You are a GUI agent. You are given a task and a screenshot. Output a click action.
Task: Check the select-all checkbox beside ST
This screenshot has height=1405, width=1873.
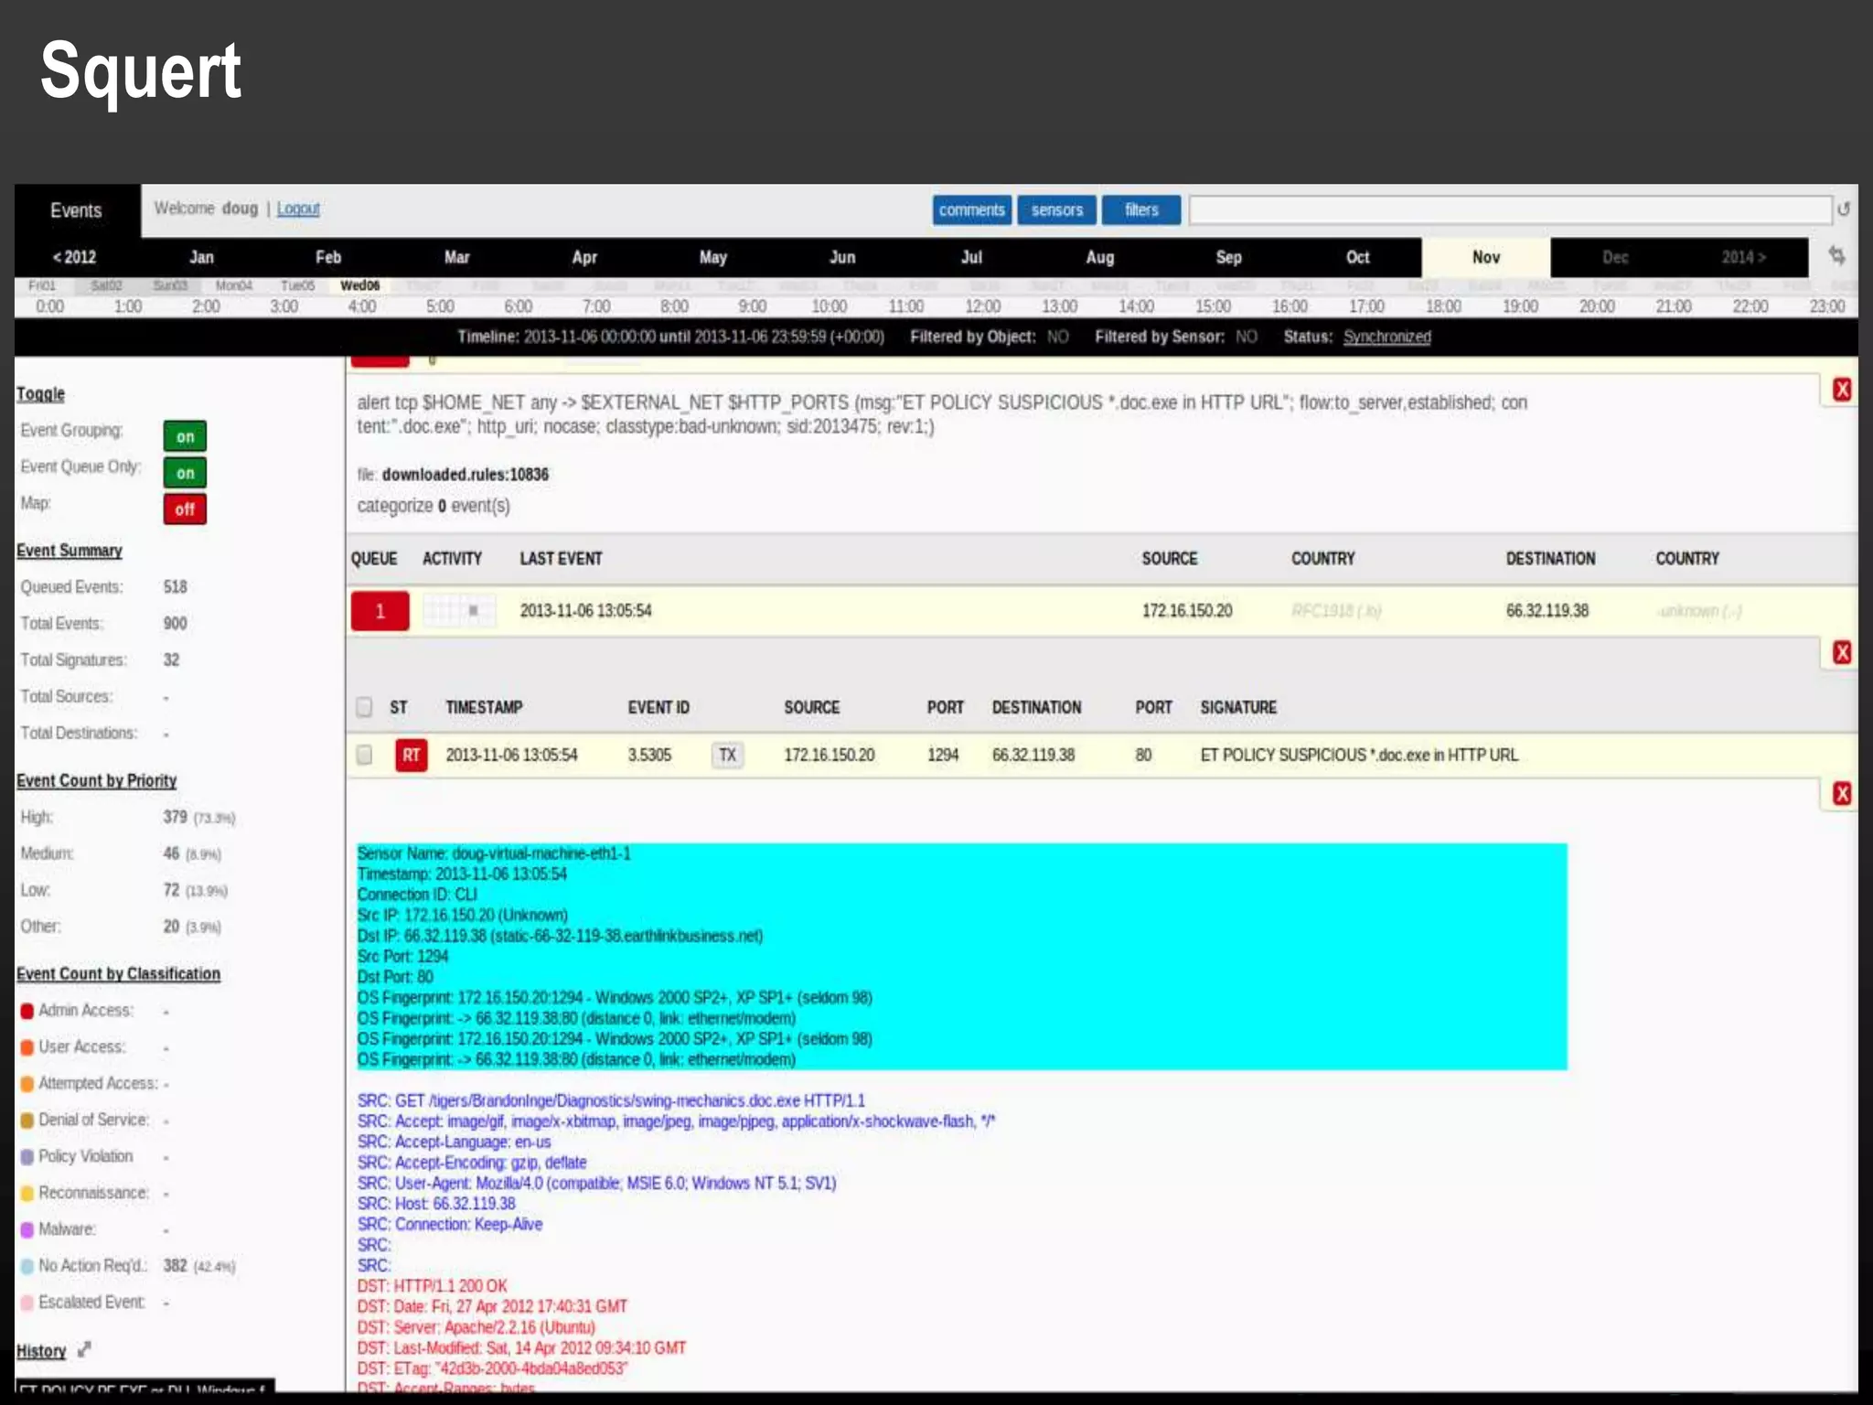click(365, 707)
